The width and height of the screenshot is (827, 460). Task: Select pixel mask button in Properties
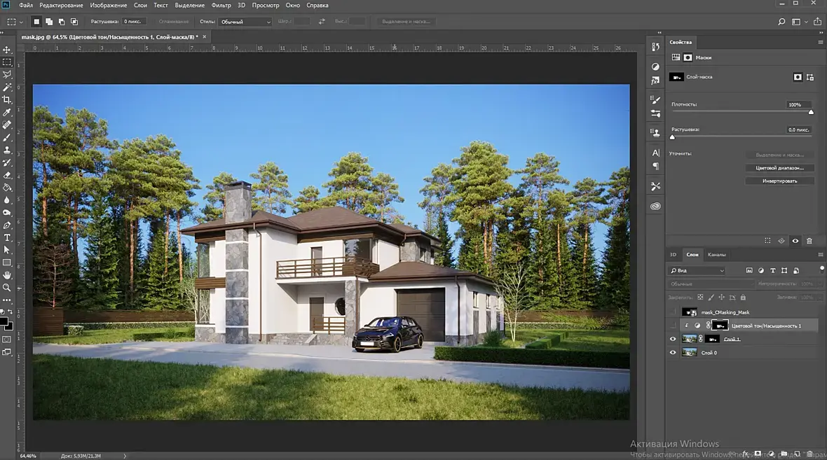(798, 77)
